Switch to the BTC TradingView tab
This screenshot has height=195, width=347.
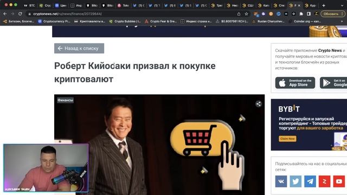pyautogui.click(x=29, y=5)
